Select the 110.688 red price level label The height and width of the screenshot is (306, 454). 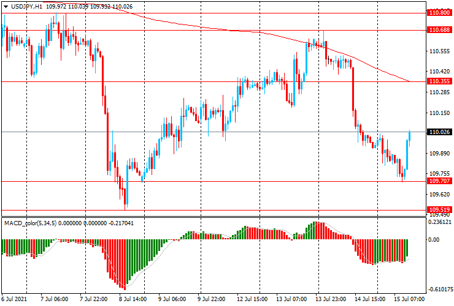click(439, 30)
